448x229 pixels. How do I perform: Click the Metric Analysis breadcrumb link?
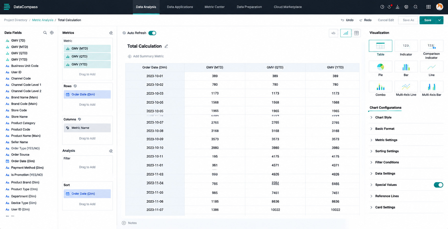43,20
